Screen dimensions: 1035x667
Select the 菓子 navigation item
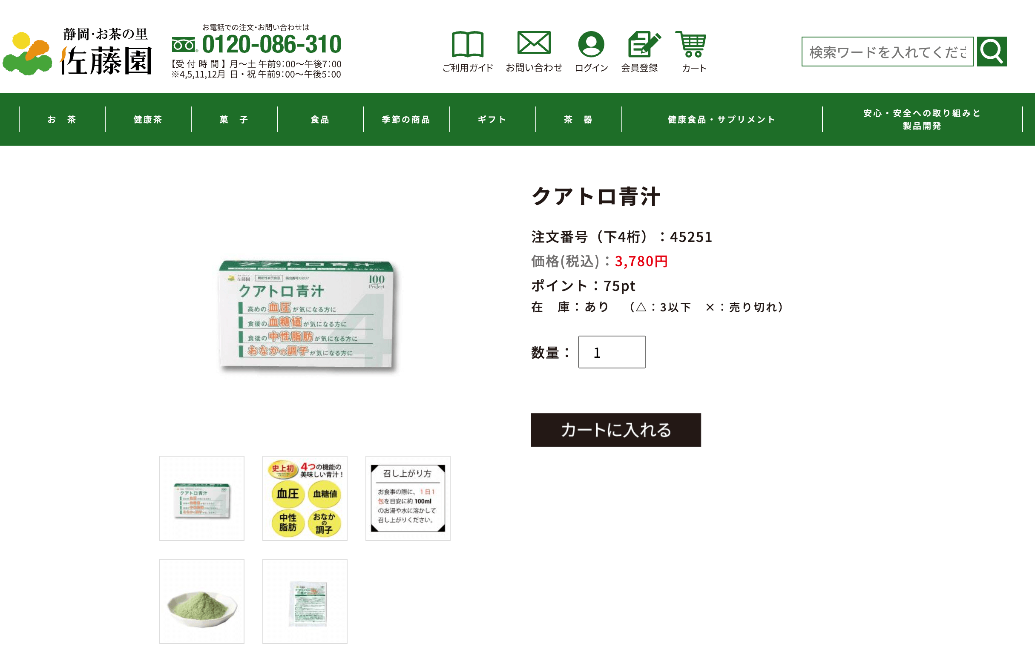[234, 119]
